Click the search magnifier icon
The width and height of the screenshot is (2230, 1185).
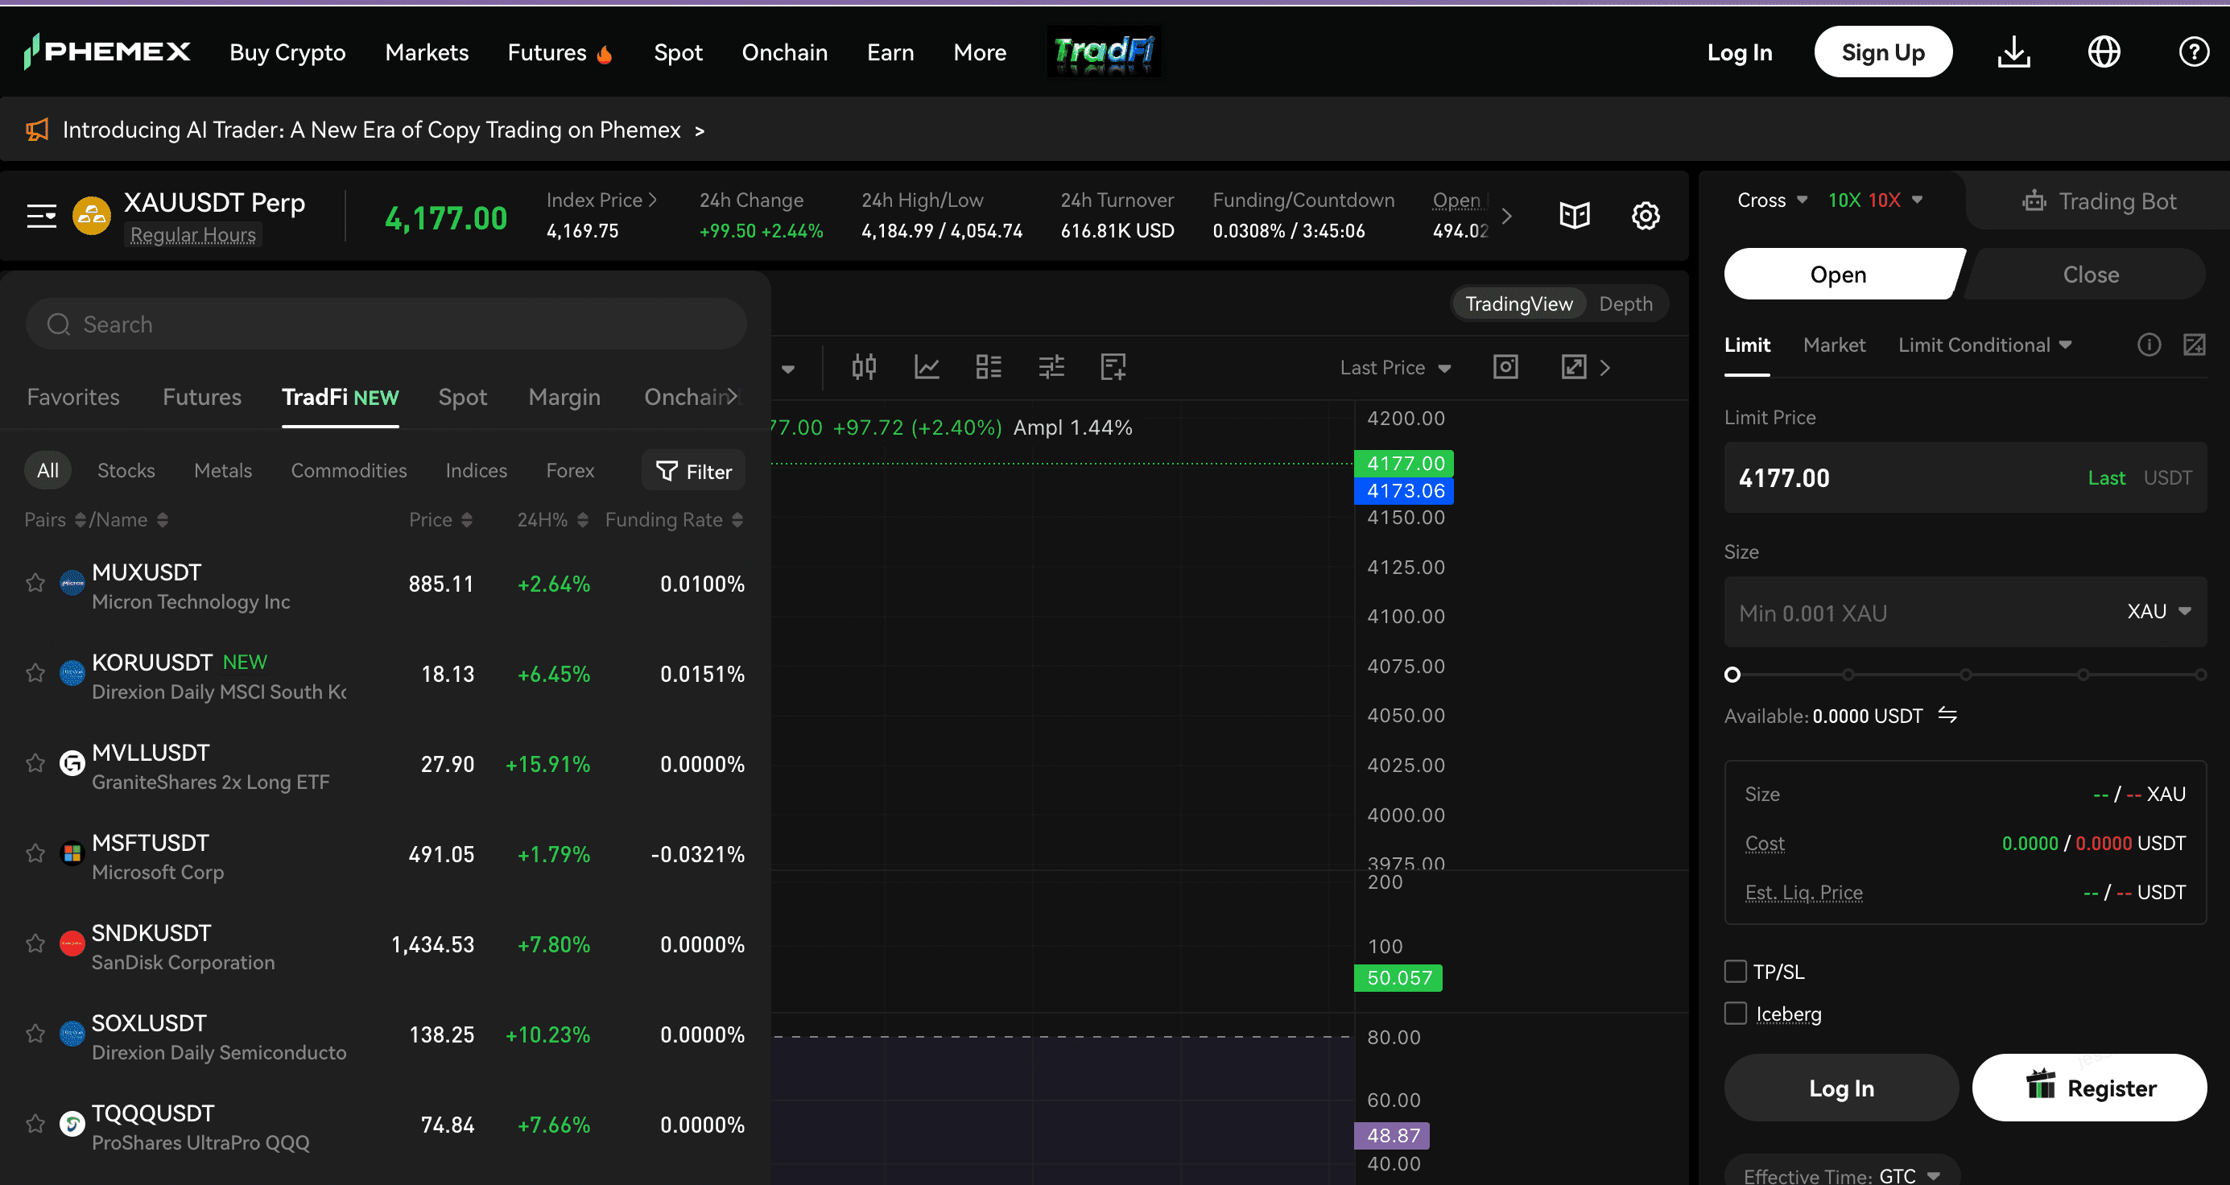(59, 324)
